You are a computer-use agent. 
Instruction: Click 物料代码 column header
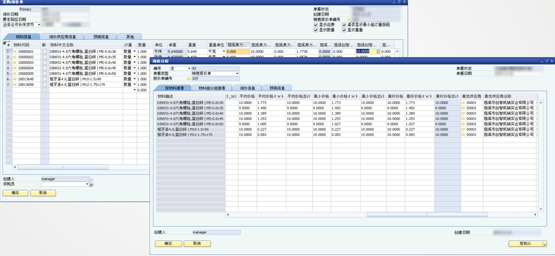(x=26, y=45)
